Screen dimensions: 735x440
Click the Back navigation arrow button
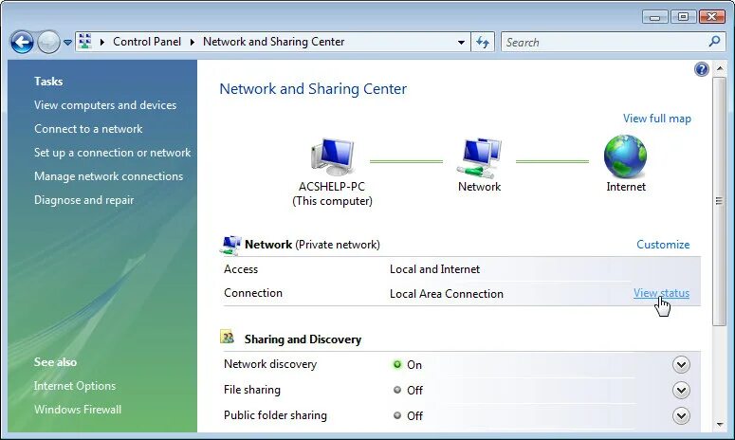pos(22,43)
